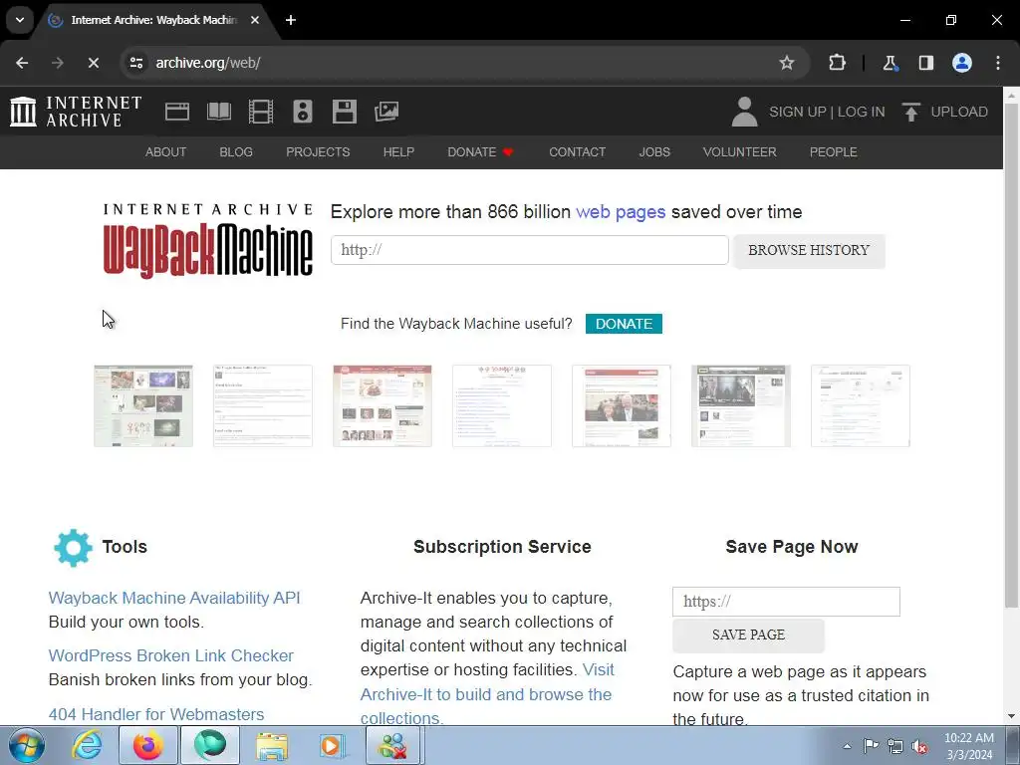Open the Windows Start menu

pyautogui.click(x=27, y=745)
